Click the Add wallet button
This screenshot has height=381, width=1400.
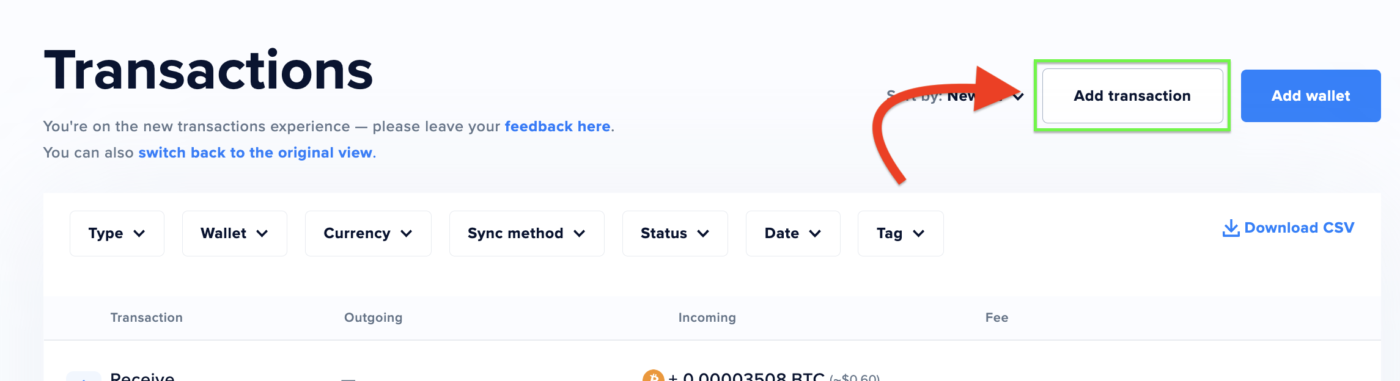tap(1311, 96)
